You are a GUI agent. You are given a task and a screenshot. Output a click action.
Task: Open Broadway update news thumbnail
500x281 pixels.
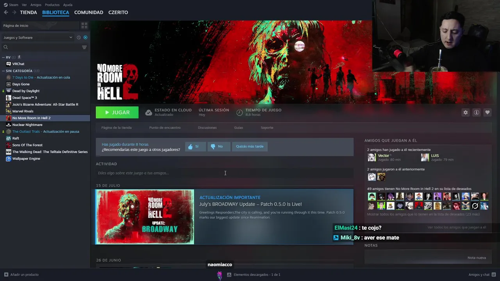145,217
